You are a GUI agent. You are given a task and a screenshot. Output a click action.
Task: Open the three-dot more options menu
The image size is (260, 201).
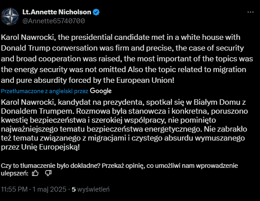pyautogui.click(x=251, y=12)
